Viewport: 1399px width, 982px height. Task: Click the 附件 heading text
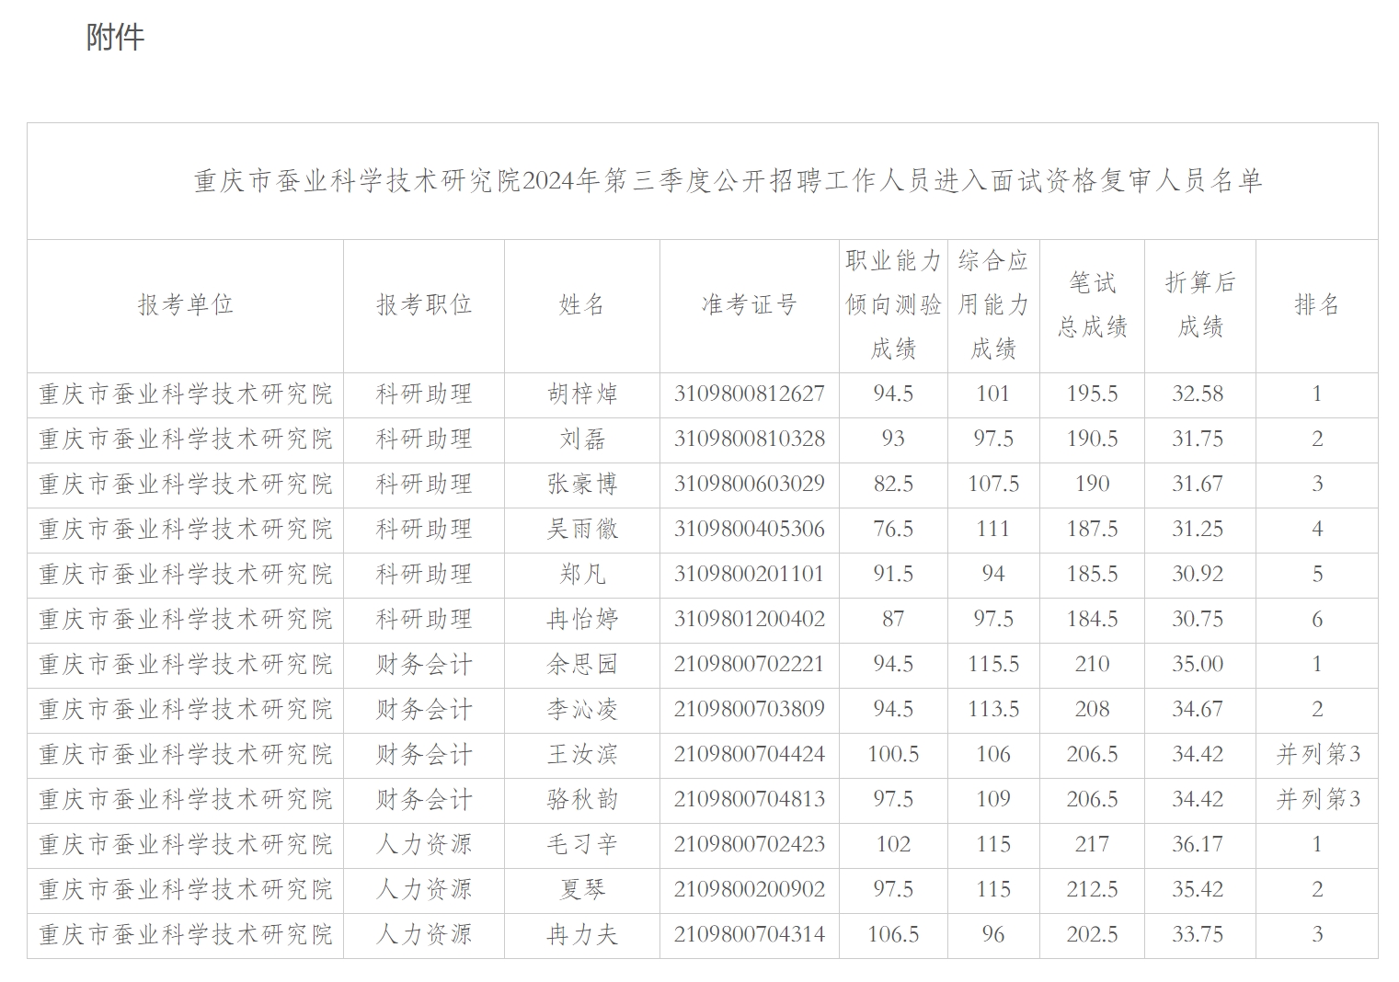point(115,38)
